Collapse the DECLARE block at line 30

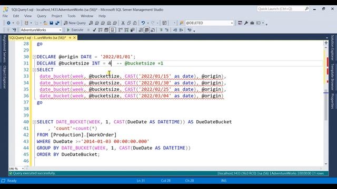point(34,57)
